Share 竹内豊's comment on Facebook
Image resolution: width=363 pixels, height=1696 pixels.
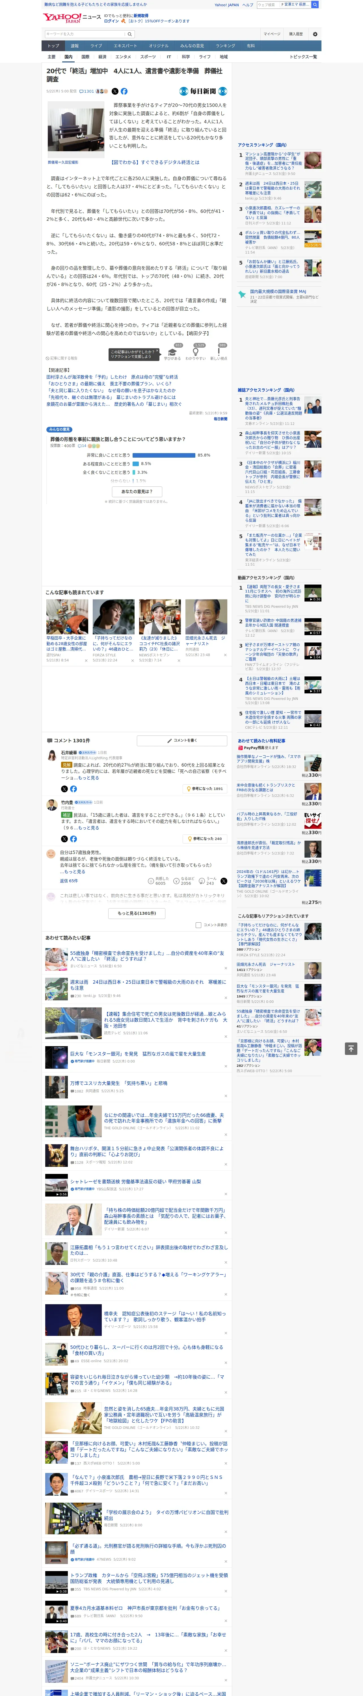(73, 839)
